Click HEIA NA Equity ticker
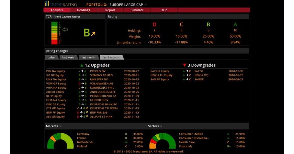This screenshot has width=294, height=154. click(x=56, y=100)
